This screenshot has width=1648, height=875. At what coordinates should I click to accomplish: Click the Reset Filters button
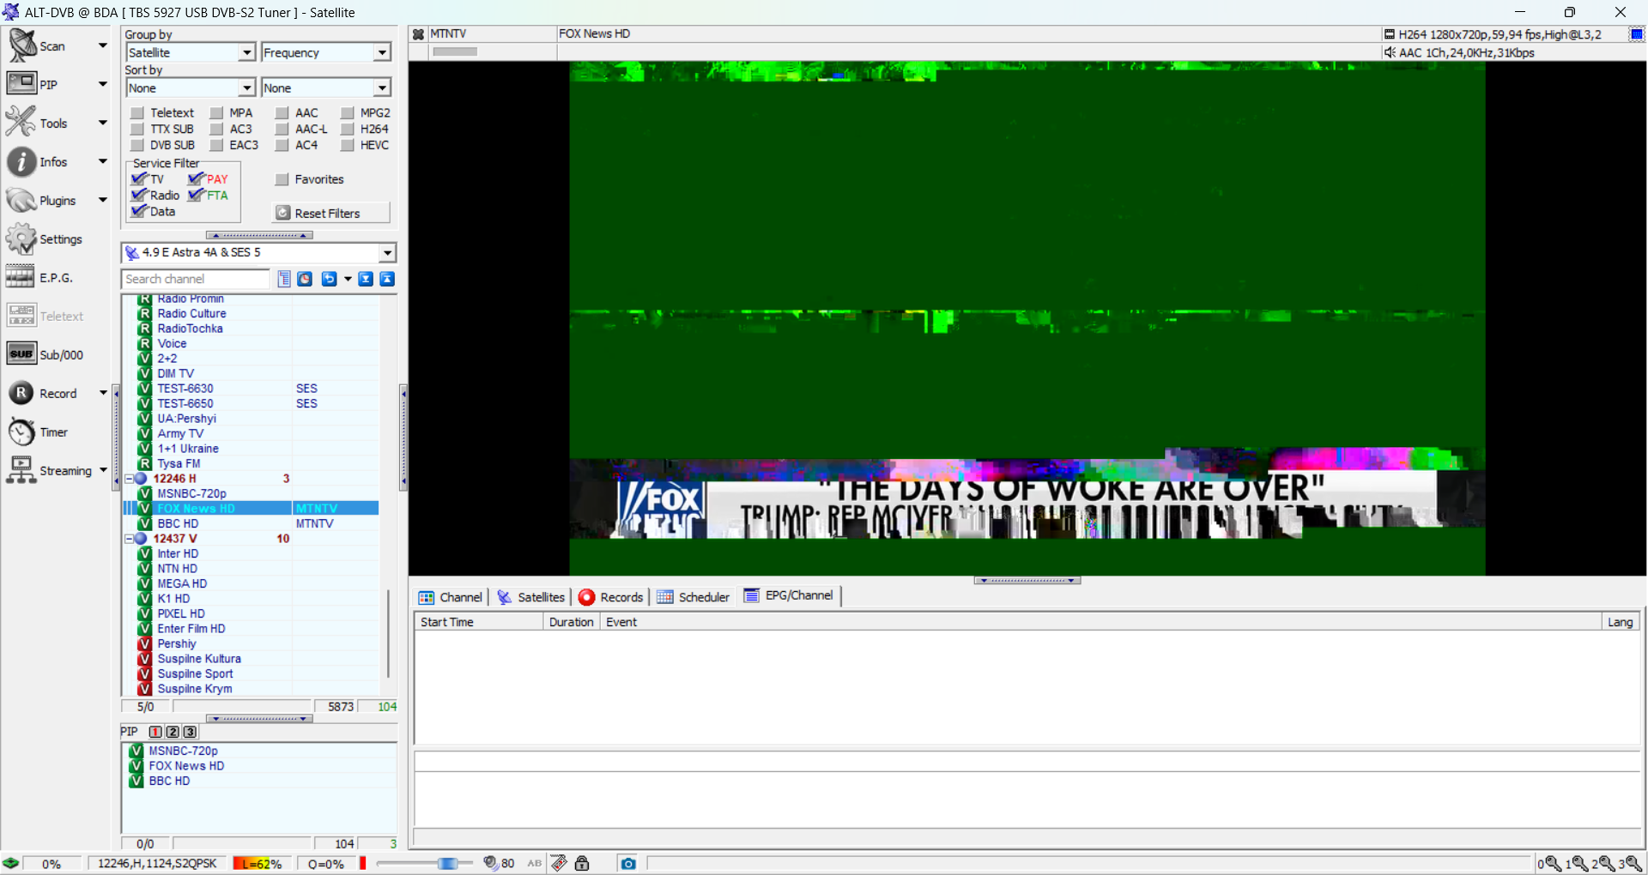tap(331, 213)
